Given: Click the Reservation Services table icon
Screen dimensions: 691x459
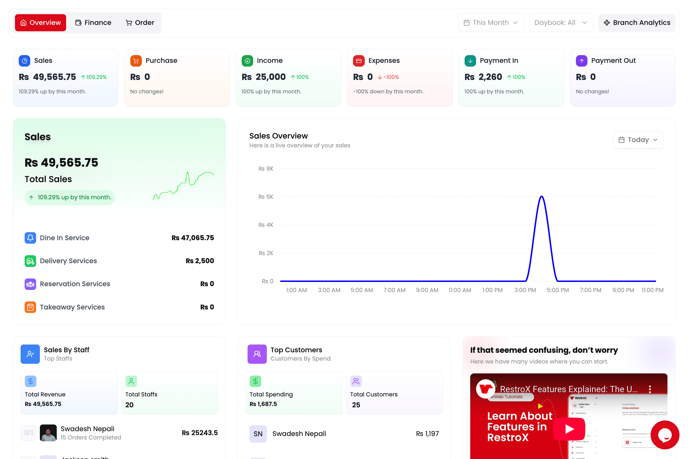Looking at the screenshot, I should pos(30,284).
